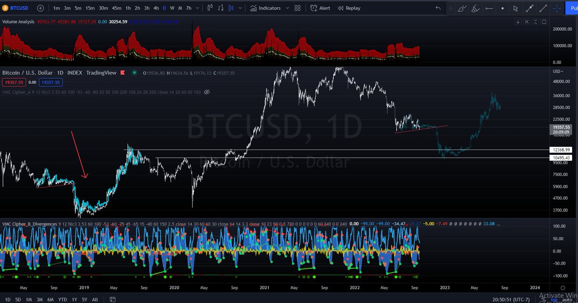Click the green market status dot
The height and width of the screenshot is (303, 578).
[133, 73]
